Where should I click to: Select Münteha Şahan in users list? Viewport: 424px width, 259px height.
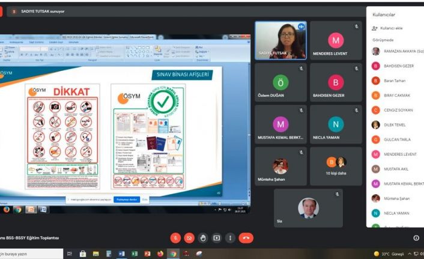point(395,198)
